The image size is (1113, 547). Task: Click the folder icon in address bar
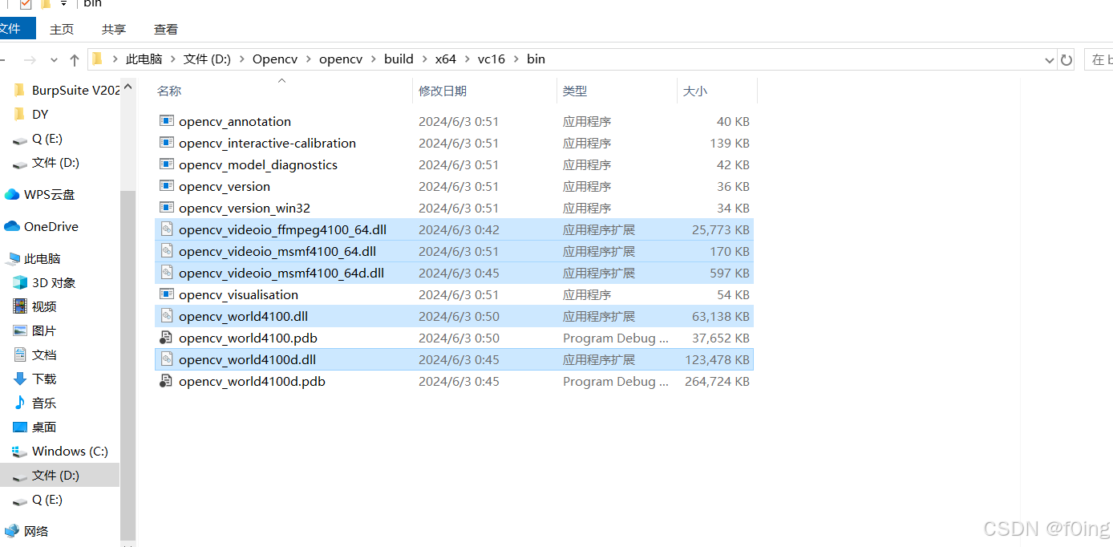pyautogui.click(x=98, y=59)
